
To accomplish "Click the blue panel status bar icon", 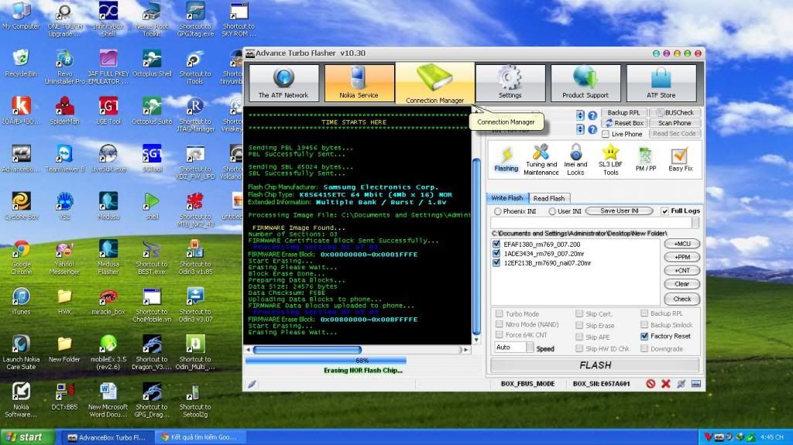I will coord(696,384).
